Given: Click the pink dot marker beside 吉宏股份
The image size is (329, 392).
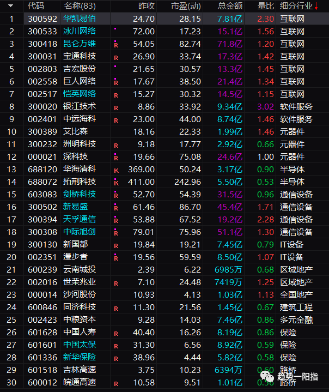Looking at the screenshot, I should click(115, 67).
